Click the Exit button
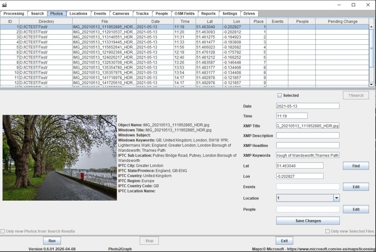This screenshot has width=376, height=252. coord(284,241)
